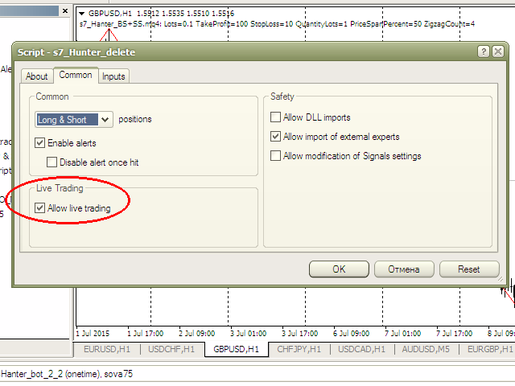The height and width of the screenshot is (386, 515).
Task: Open the About tab
Action: 37,76
